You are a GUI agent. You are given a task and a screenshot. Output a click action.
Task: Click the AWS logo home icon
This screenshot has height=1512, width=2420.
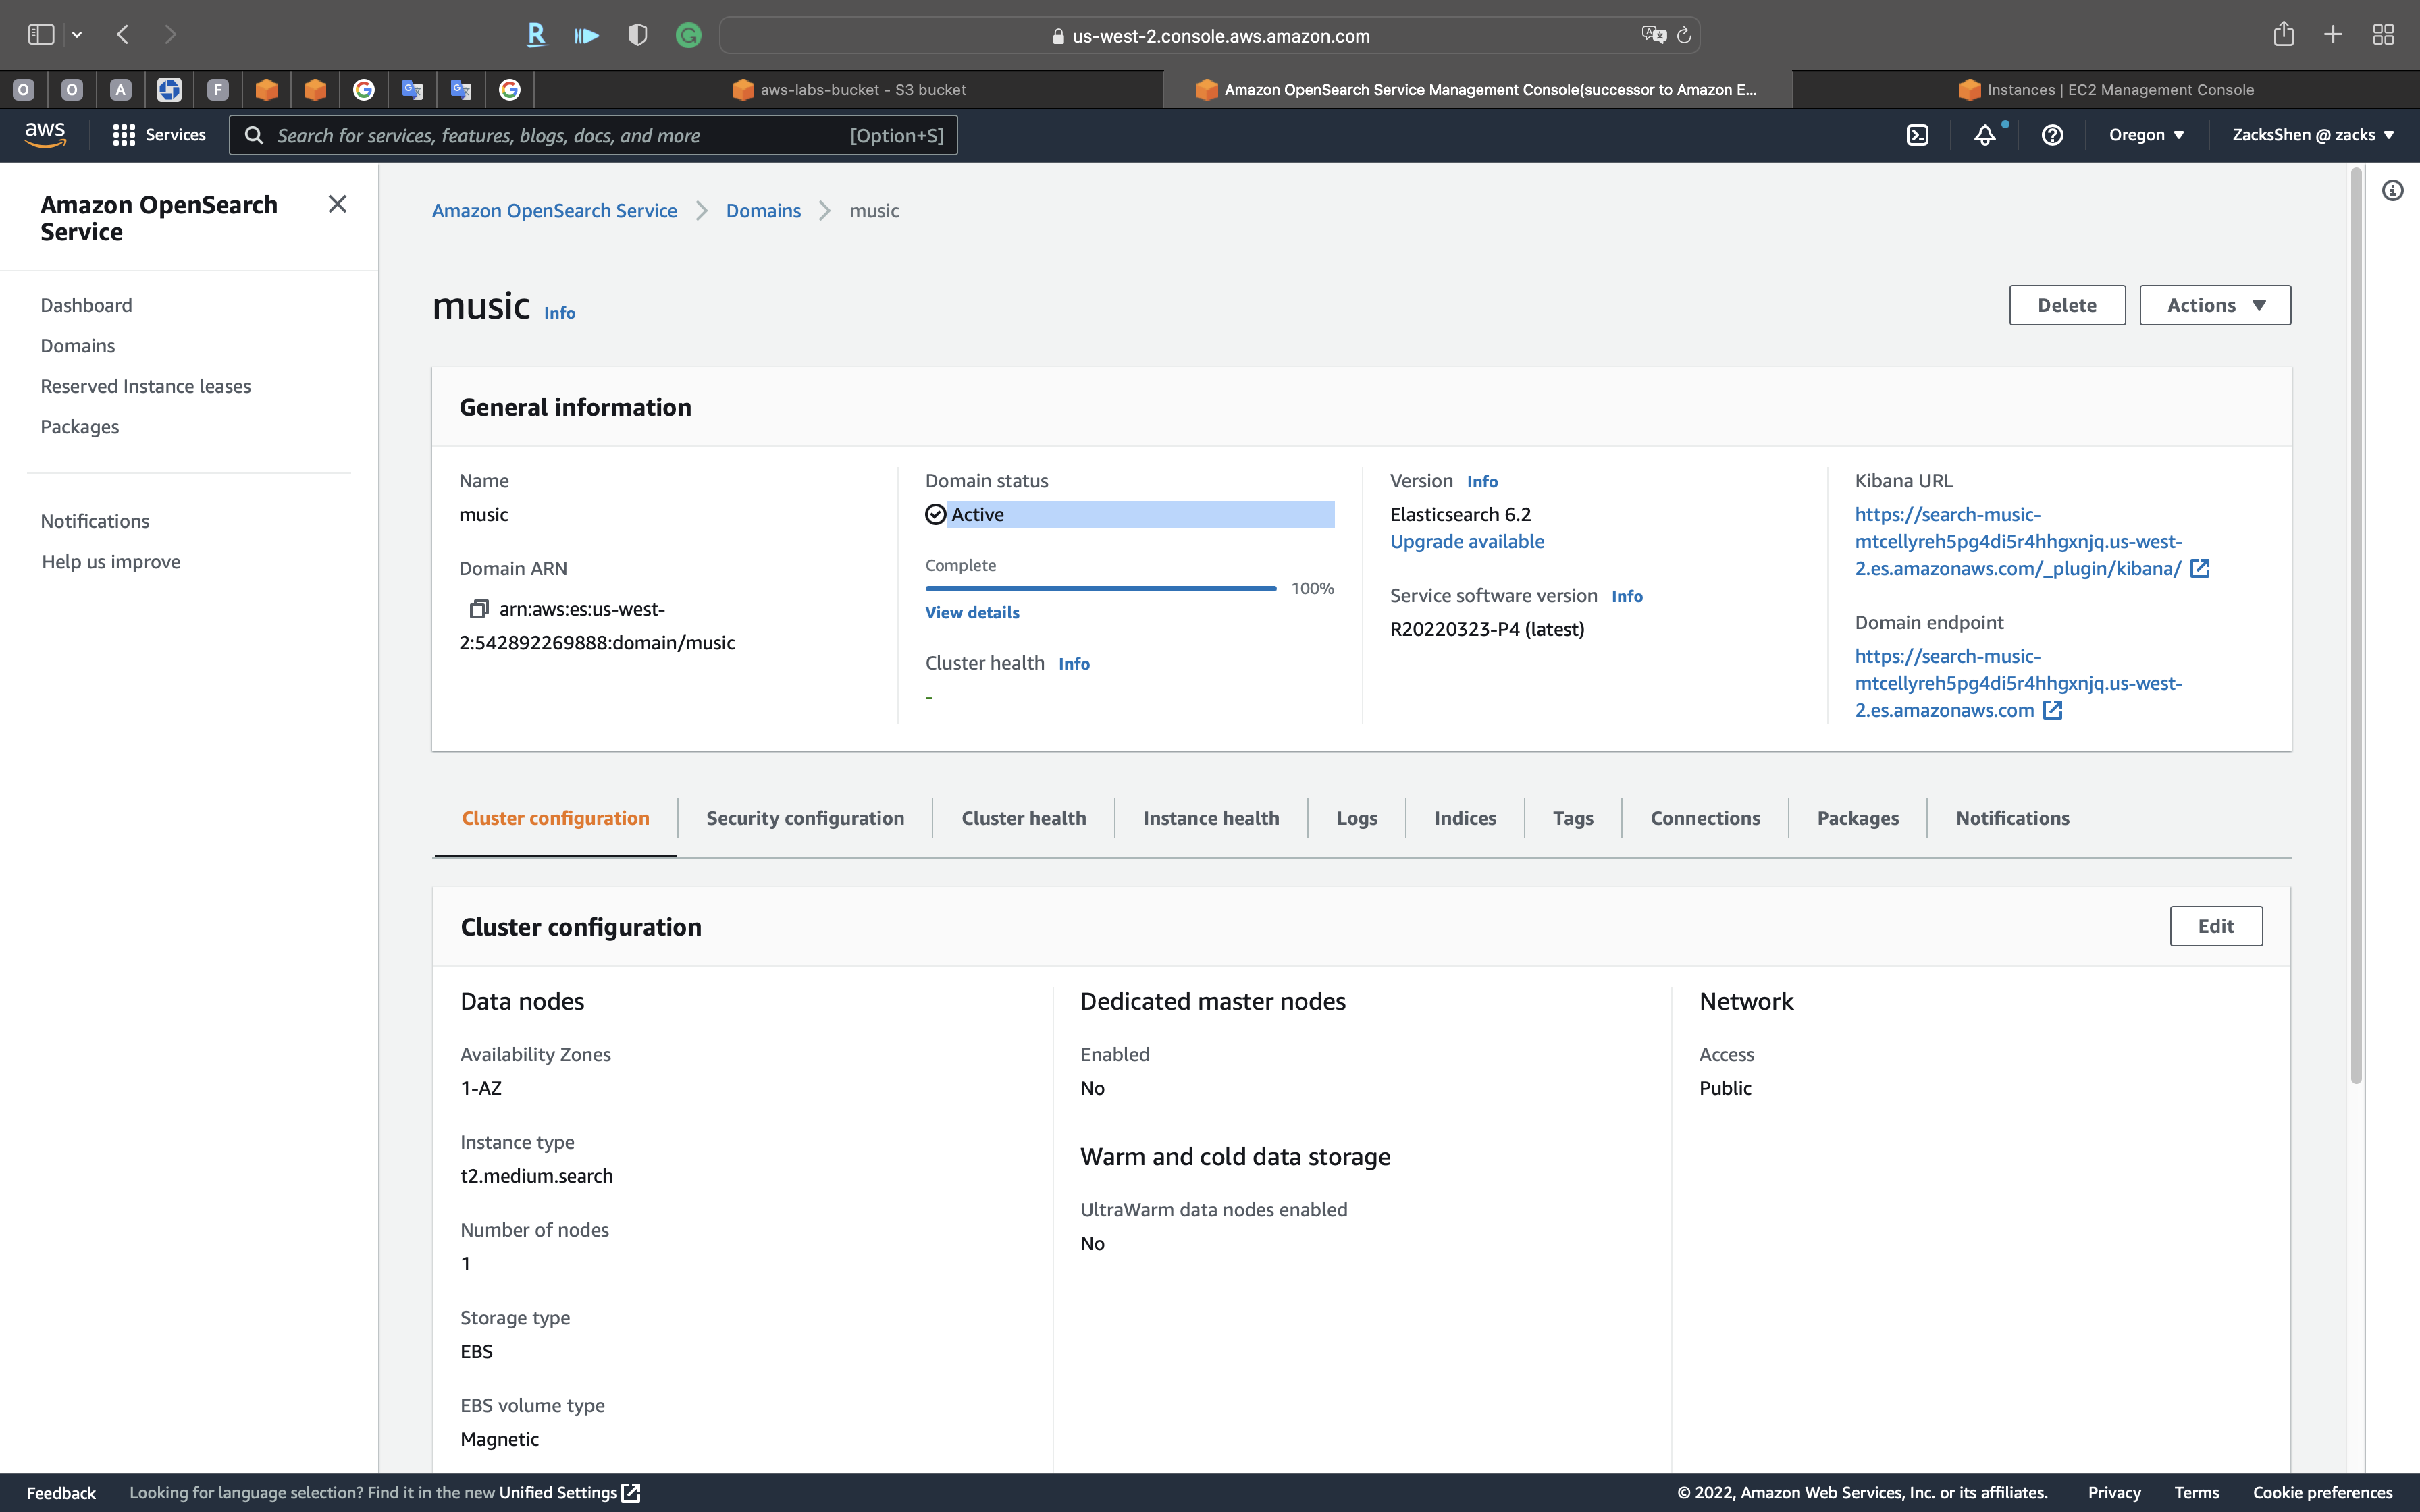(45, 134)
